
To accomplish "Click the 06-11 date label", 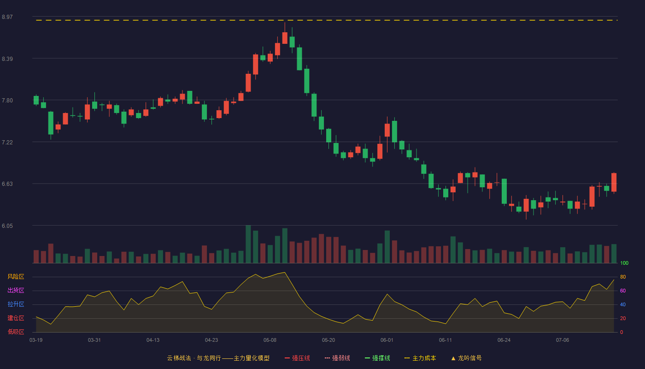I will click(x=446, y=340).
